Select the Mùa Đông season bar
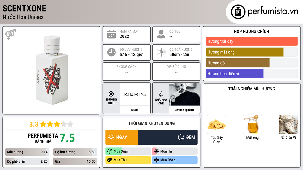Viewport: 303px width, 170px height. (175, 160)
